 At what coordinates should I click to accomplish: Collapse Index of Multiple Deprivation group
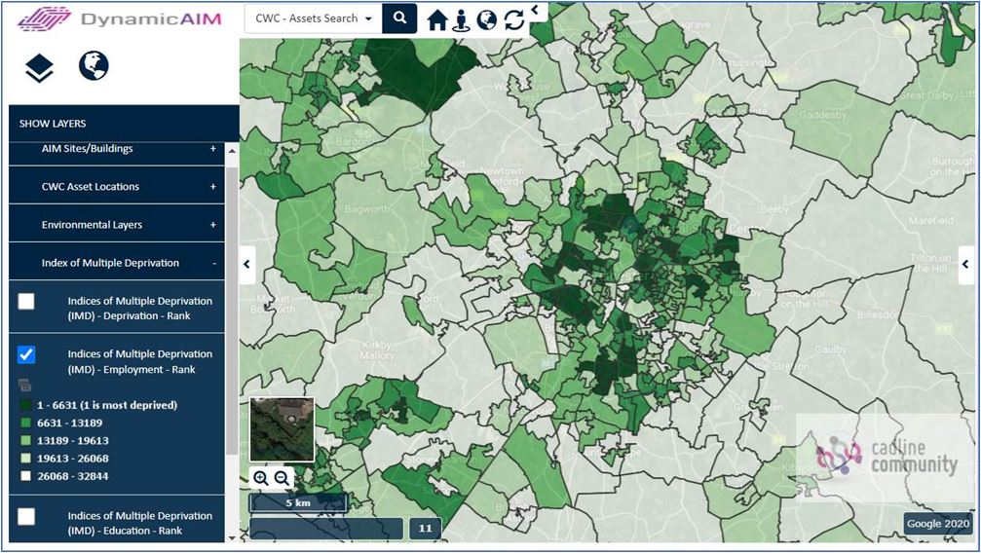tap(116, 263)
